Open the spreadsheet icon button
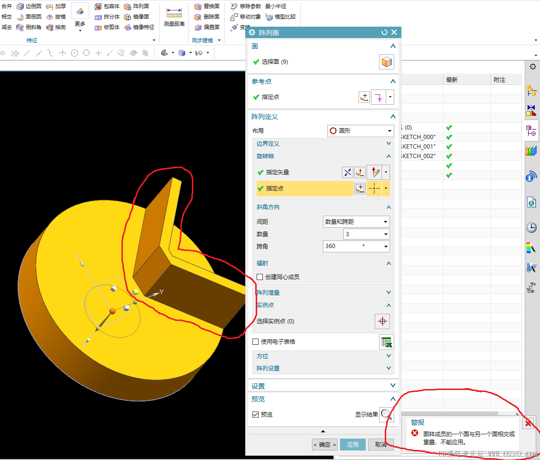540x460 pixels. (386, 342)
